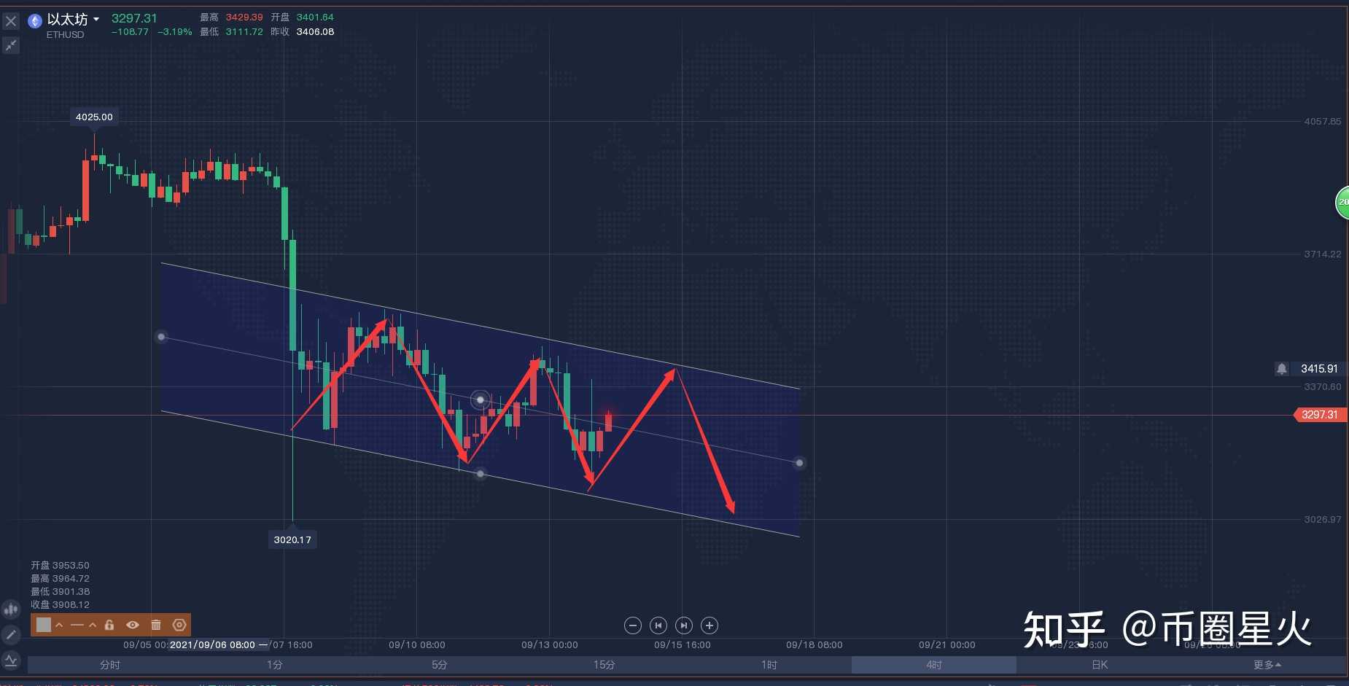
Task: Open the indicators wave-line icon
Action: 11,660
